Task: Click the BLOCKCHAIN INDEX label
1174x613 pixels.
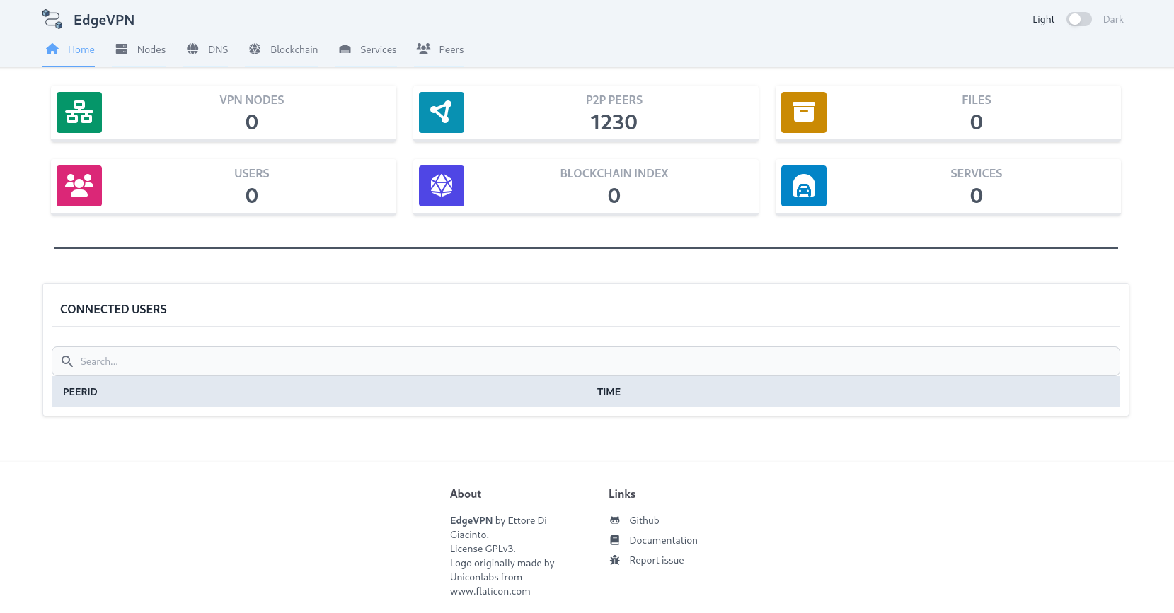Action: point(614,173)
